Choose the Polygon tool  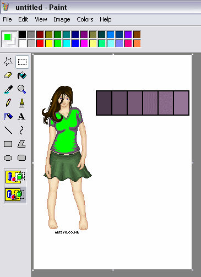21,144
